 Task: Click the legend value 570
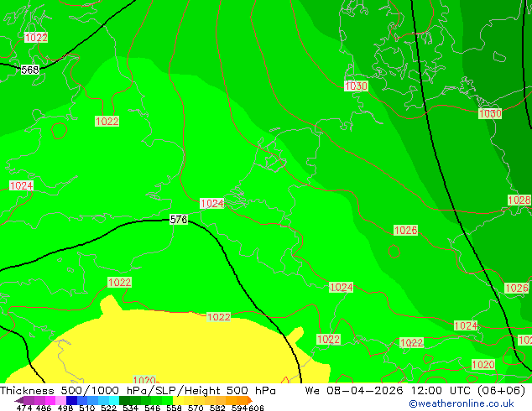click(x=196, y=408)
